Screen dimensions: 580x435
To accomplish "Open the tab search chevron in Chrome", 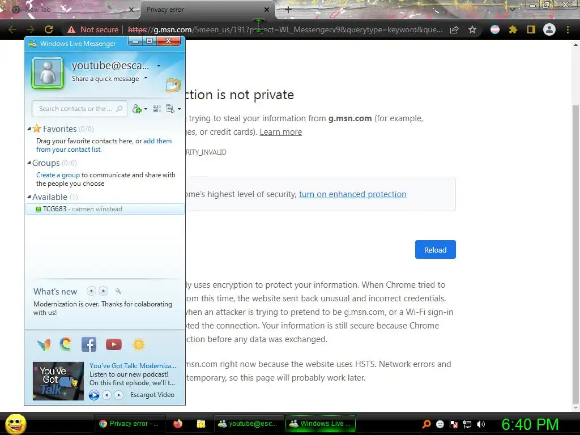I will pyautogui.click(x=512, y=10).
